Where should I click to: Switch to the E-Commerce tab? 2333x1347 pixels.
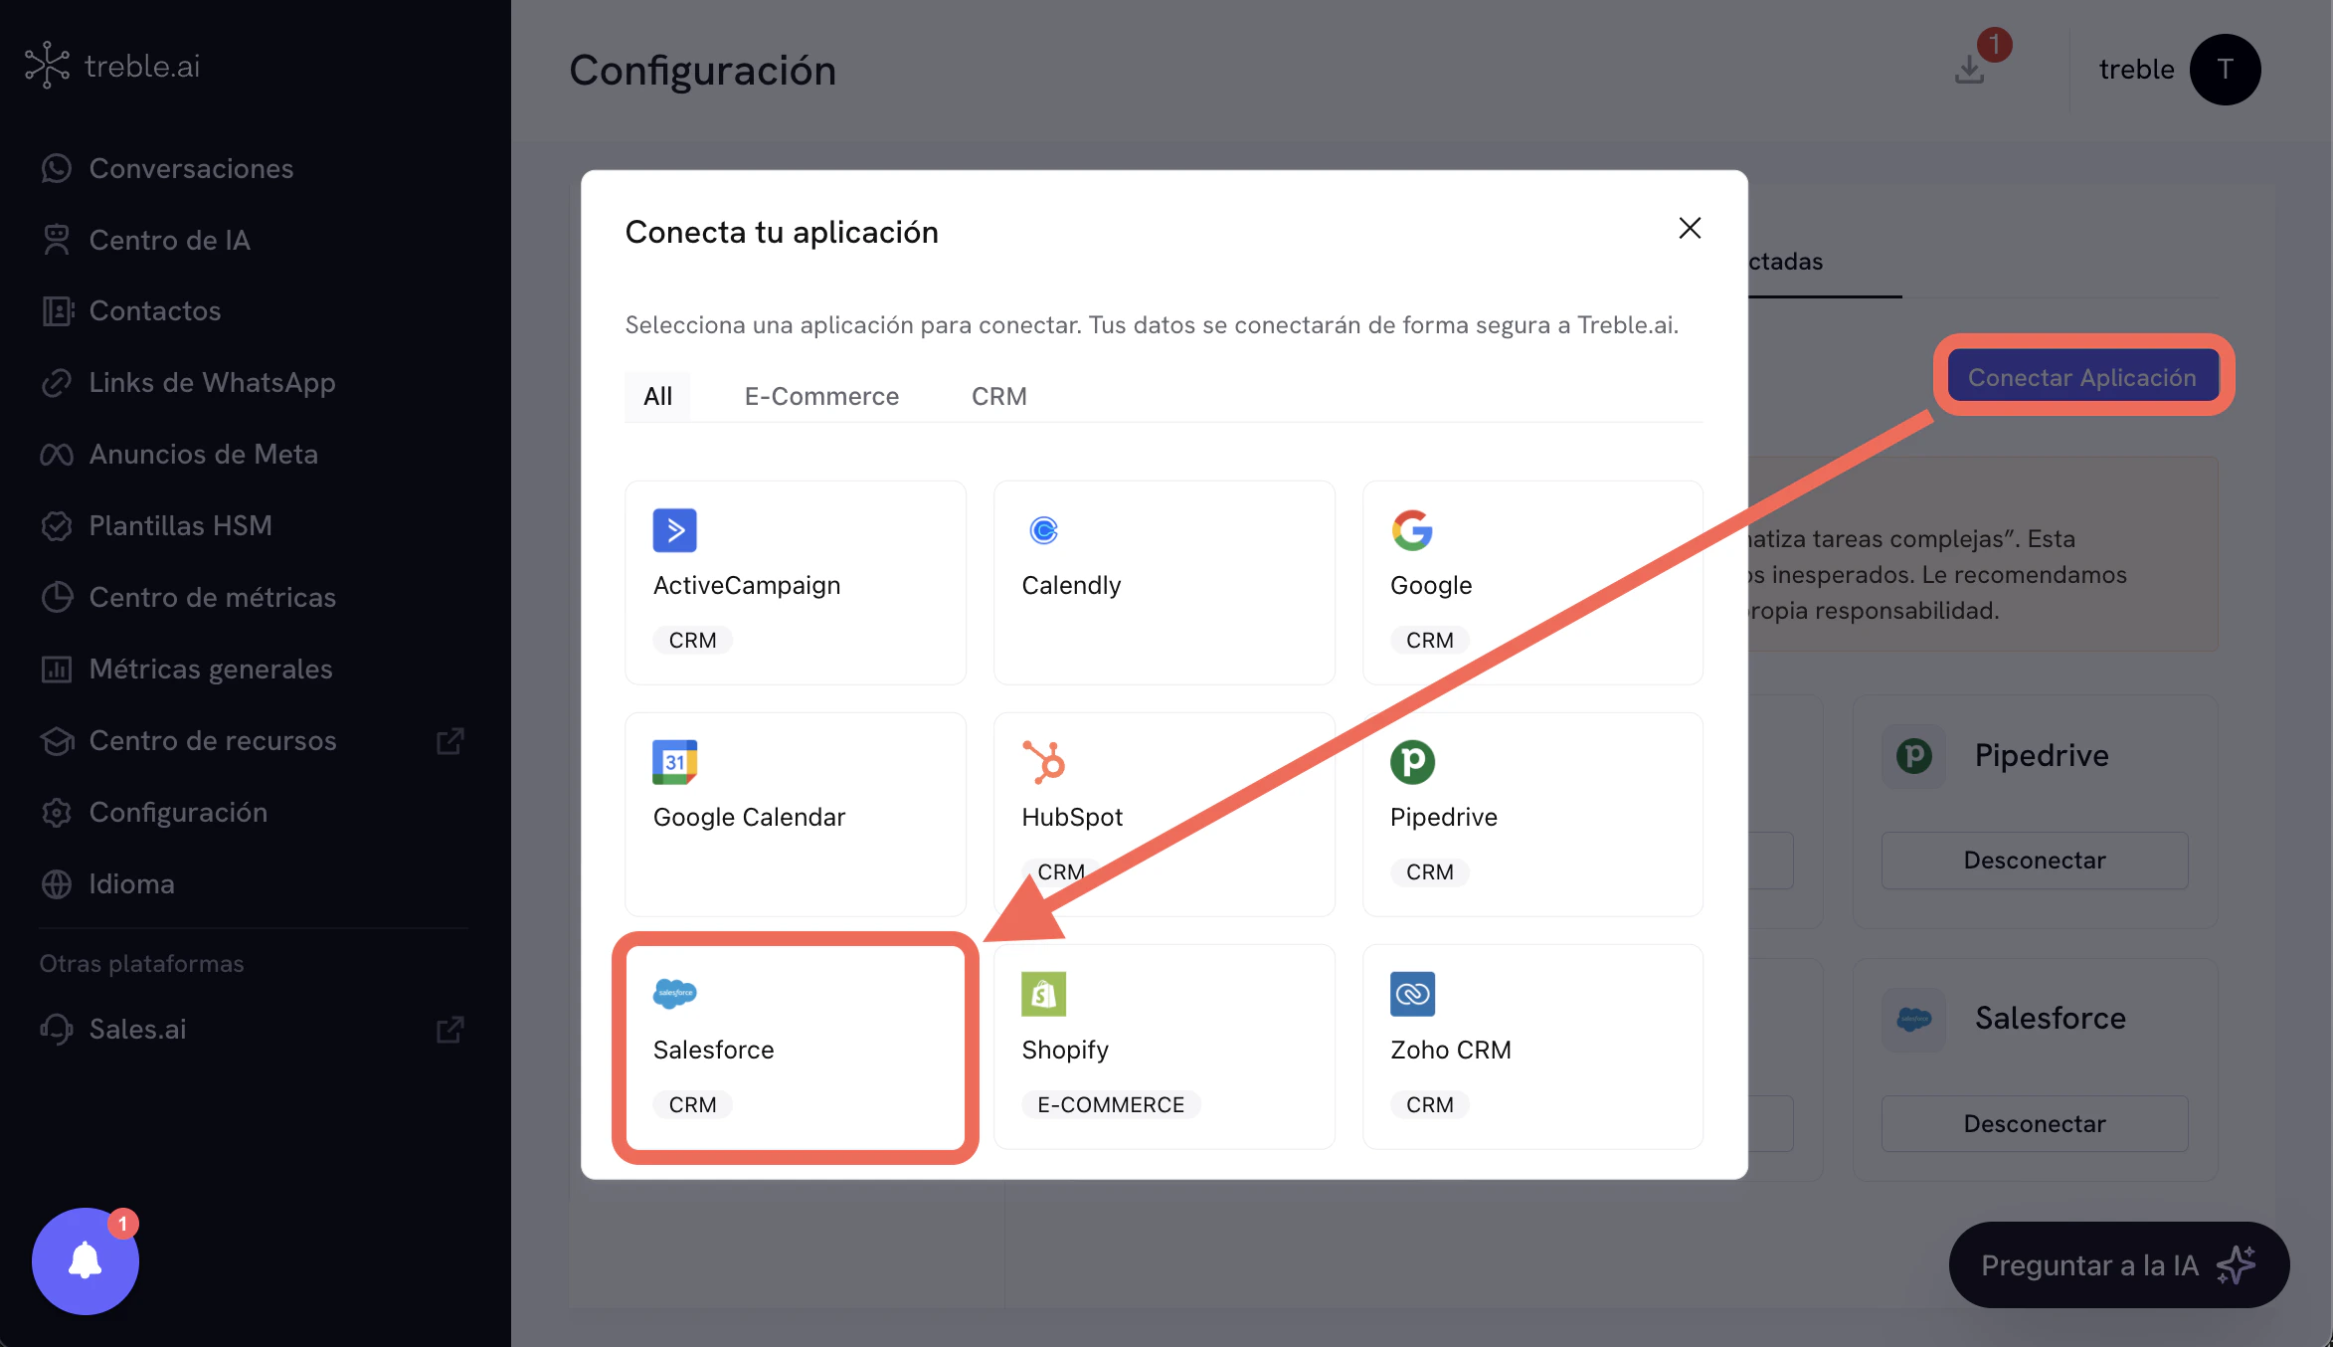coord(821,395)
